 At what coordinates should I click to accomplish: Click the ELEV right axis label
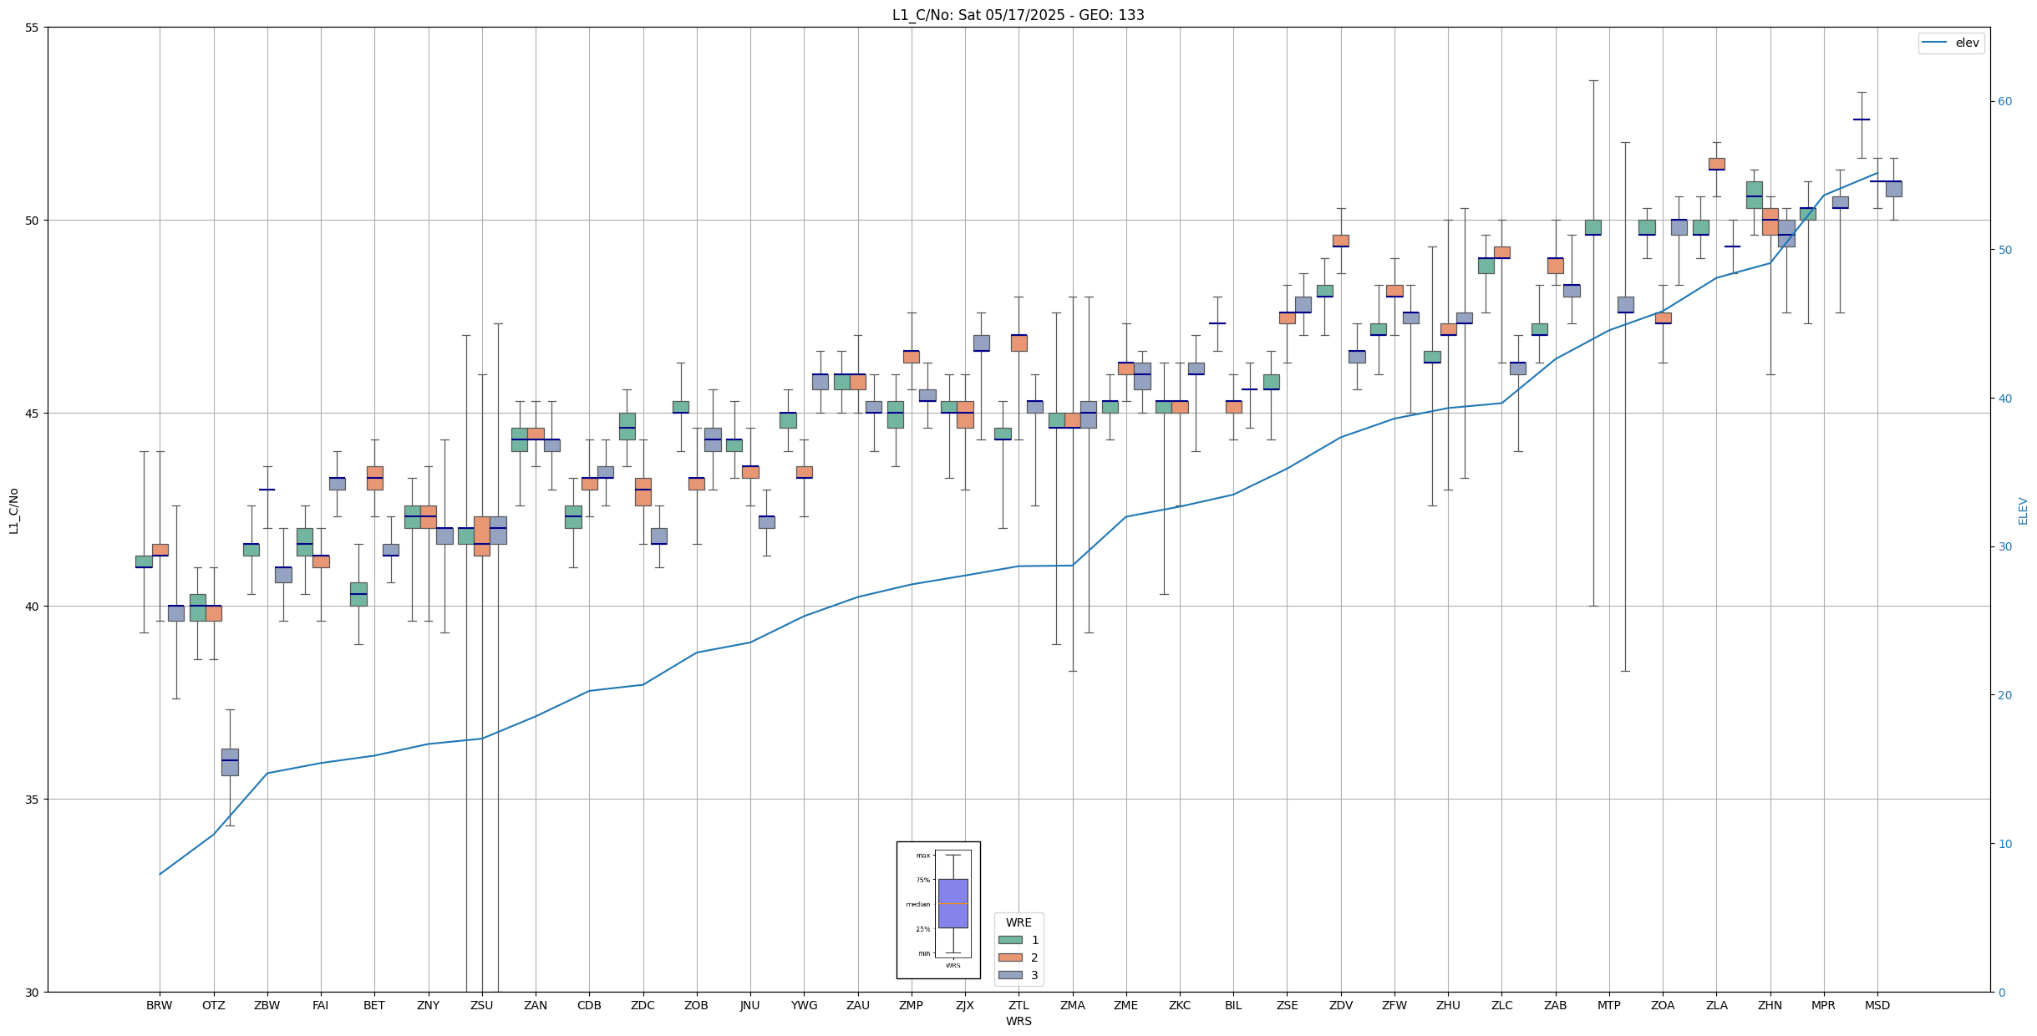pos(2022,510)
